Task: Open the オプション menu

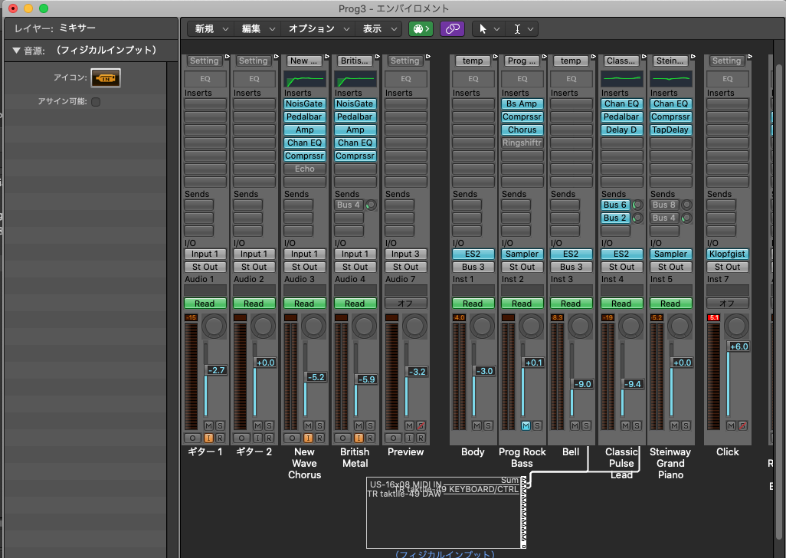Action: pyautogui.click(x=316, y=28)
